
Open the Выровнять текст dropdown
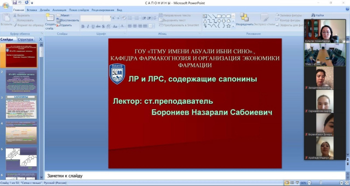pos(172,20)
